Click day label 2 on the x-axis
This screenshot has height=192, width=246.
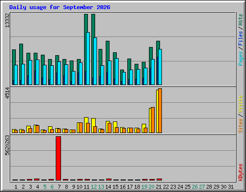pyautogui.click(x=23, y=187)
